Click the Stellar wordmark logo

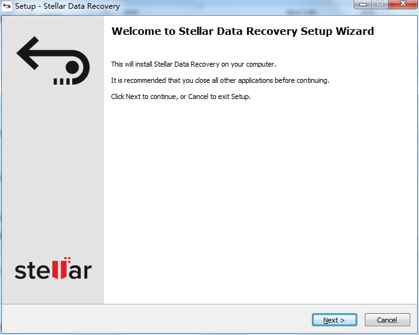click(53, 268)
